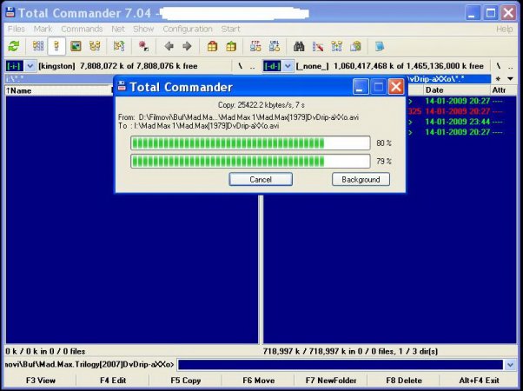523x391 pixels.
Task: Open file search with the binoculars icon
Action: click(x=299, y=46)
